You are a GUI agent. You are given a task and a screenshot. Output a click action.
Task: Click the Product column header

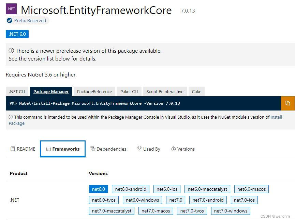click(x=19, y=173)
